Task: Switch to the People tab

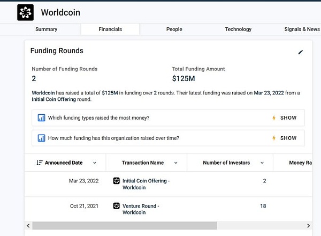Action: click(x=174, y=29)
